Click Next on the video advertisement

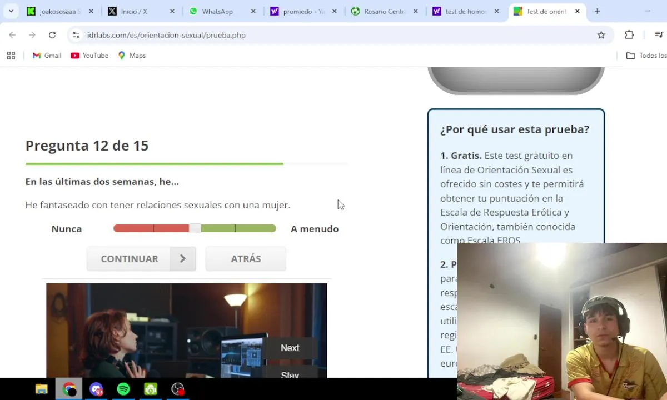pyautogui.click(x=290, y=348)
